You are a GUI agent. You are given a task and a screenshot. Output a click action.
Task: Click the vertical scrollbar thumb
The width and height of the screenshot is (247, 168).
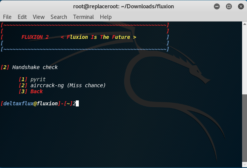tap(244, 128)
